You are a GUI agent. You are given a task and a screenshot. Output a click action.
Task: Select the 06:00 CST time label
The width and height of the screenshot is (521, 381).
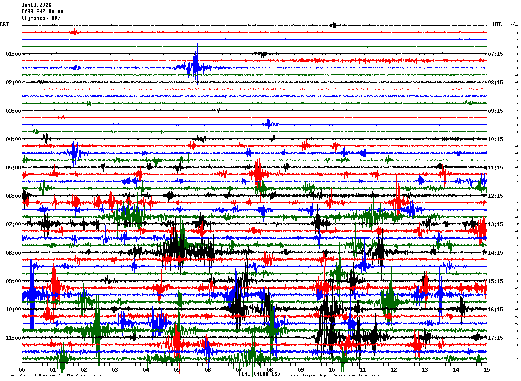tap(13, 196)
